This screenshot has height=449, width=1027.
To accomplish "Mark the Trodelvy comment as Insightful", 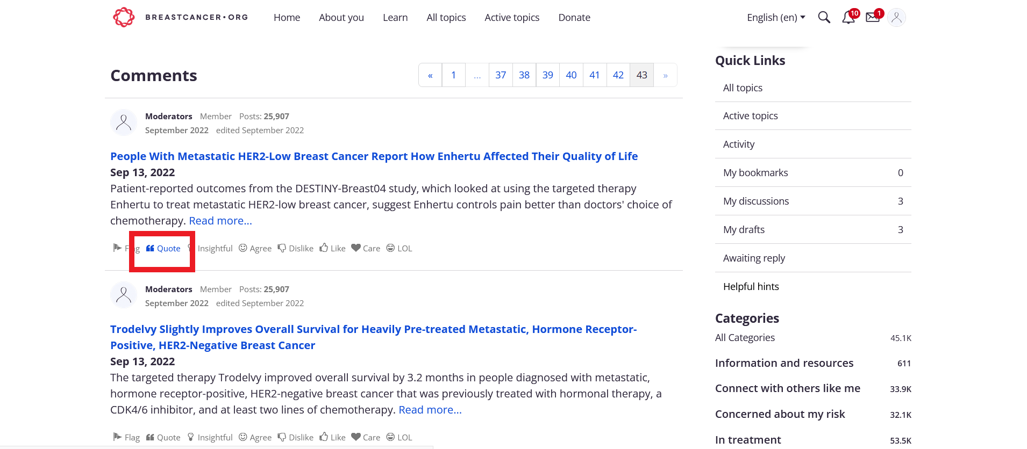I will [x=210, y=437].
